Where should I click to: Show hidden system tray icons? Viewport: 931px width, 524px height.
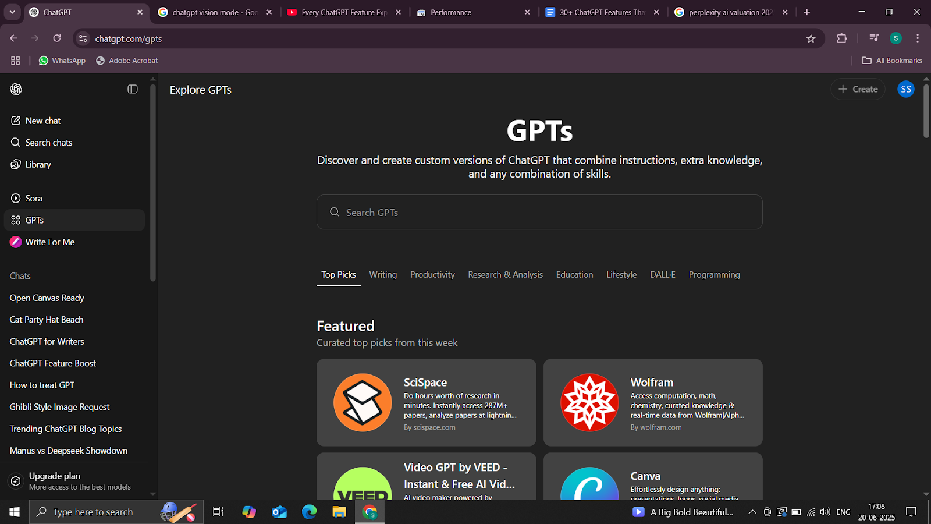pos(752,512)
